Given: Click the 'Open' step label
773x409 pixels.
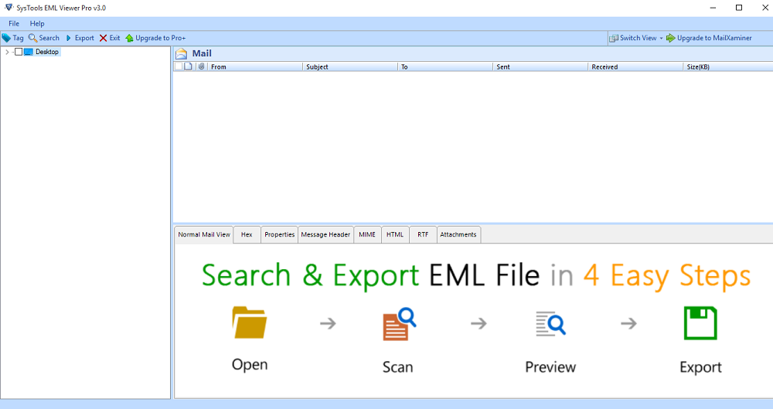Looking at the screenshot, I should pyautogui.click(x=250, y=365).
